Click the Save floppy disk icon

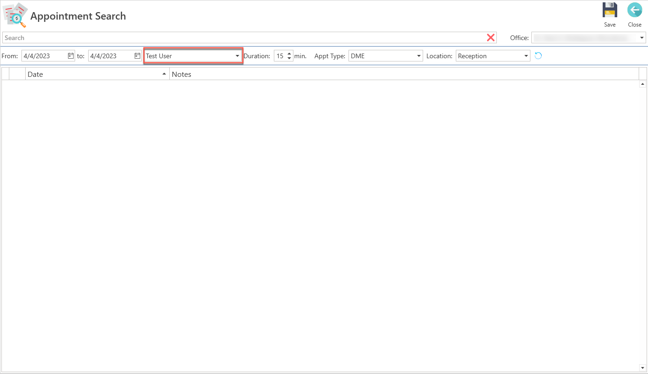pos(610,10)
